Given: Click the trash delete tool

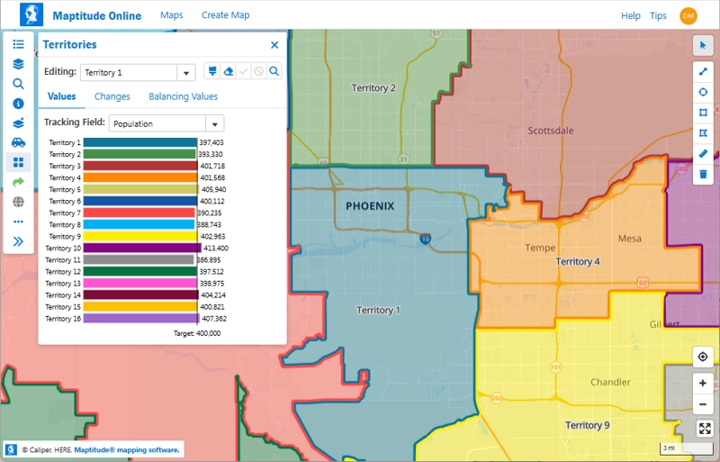Looking at the screenshot, I should pos(704,174).
